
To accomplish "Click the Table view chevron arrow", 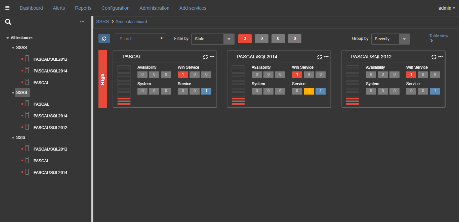I will coord(431,41).
